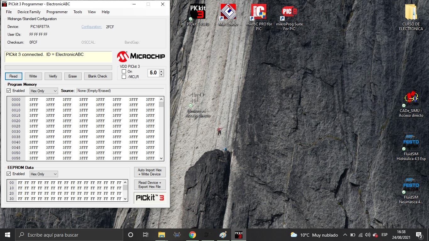The height and width of the screenshot is (241, 429).
Task: Open the Wi-Fi network tray icon
Action: pos(360,235)
